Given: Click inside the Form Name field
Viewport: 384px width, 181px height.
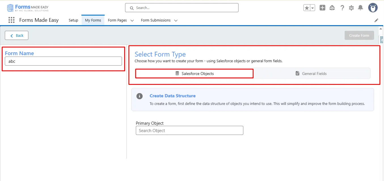Looking at the screenshot, I should point(63,61).
